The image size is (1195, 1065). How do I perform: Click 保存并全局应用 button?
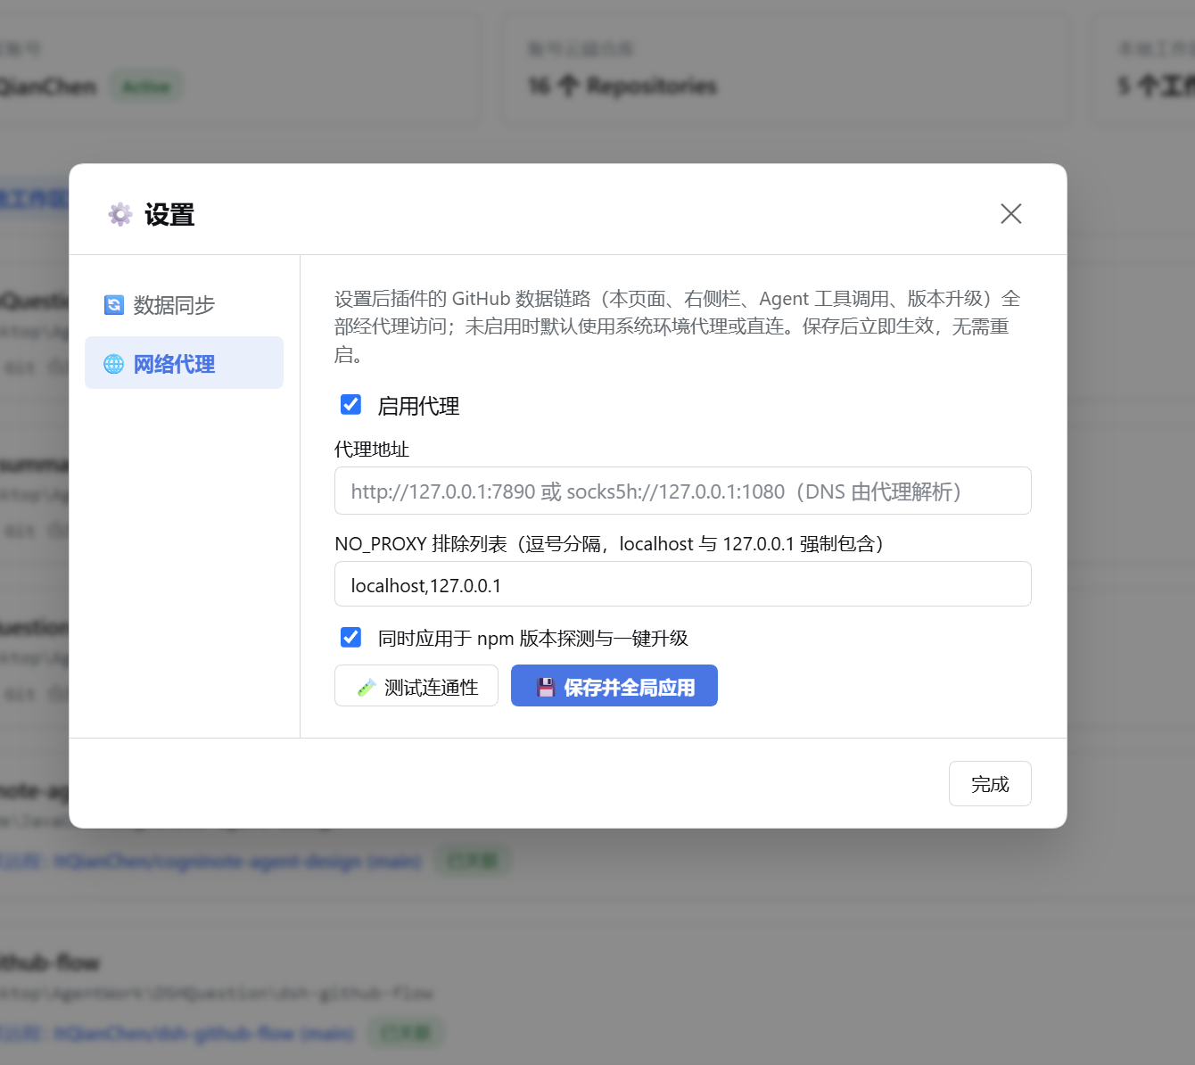(x=614, y=686)
